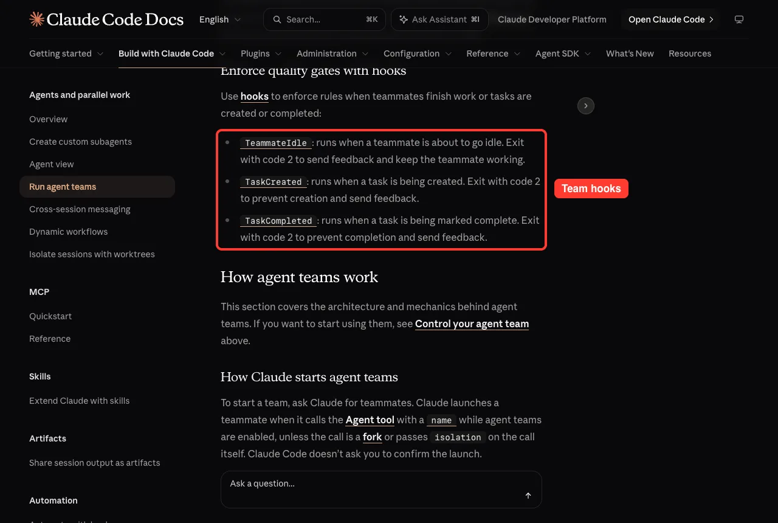Go to the What's New tab
Screen dimensions: 778x523
[630, 54]
